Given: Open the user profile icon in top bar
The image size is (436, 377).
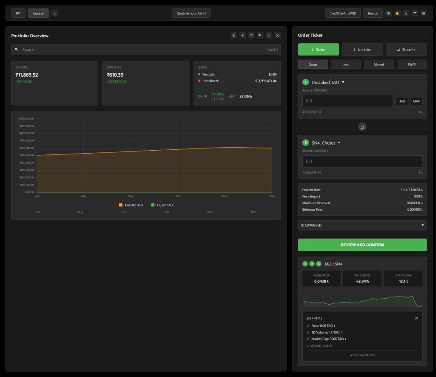Looking at the screenshot, I should tap(406, 13).
